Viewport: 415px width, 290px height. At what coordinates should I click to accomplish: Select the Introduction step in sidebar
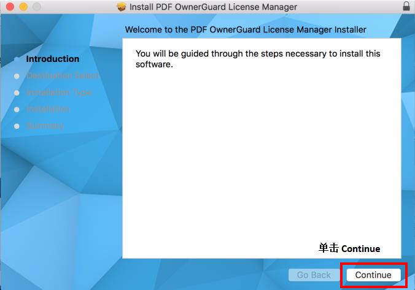click(x=53, y=59)
